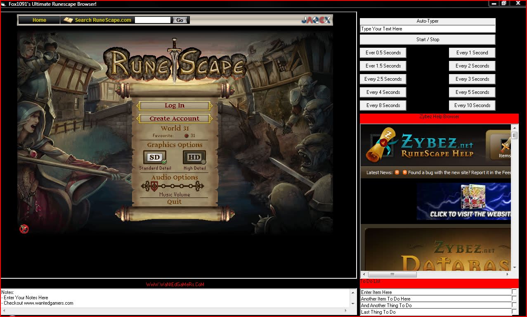
Task: Click the Zybez Items icon
Action: [x=503, y=146]
